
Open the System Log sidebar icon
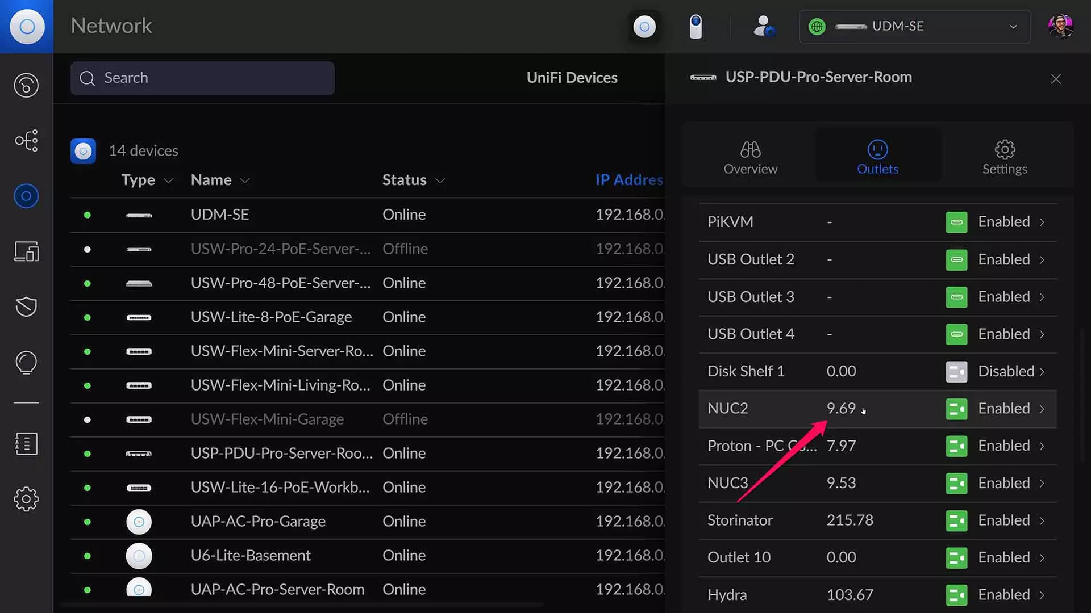tap(26, 444)
